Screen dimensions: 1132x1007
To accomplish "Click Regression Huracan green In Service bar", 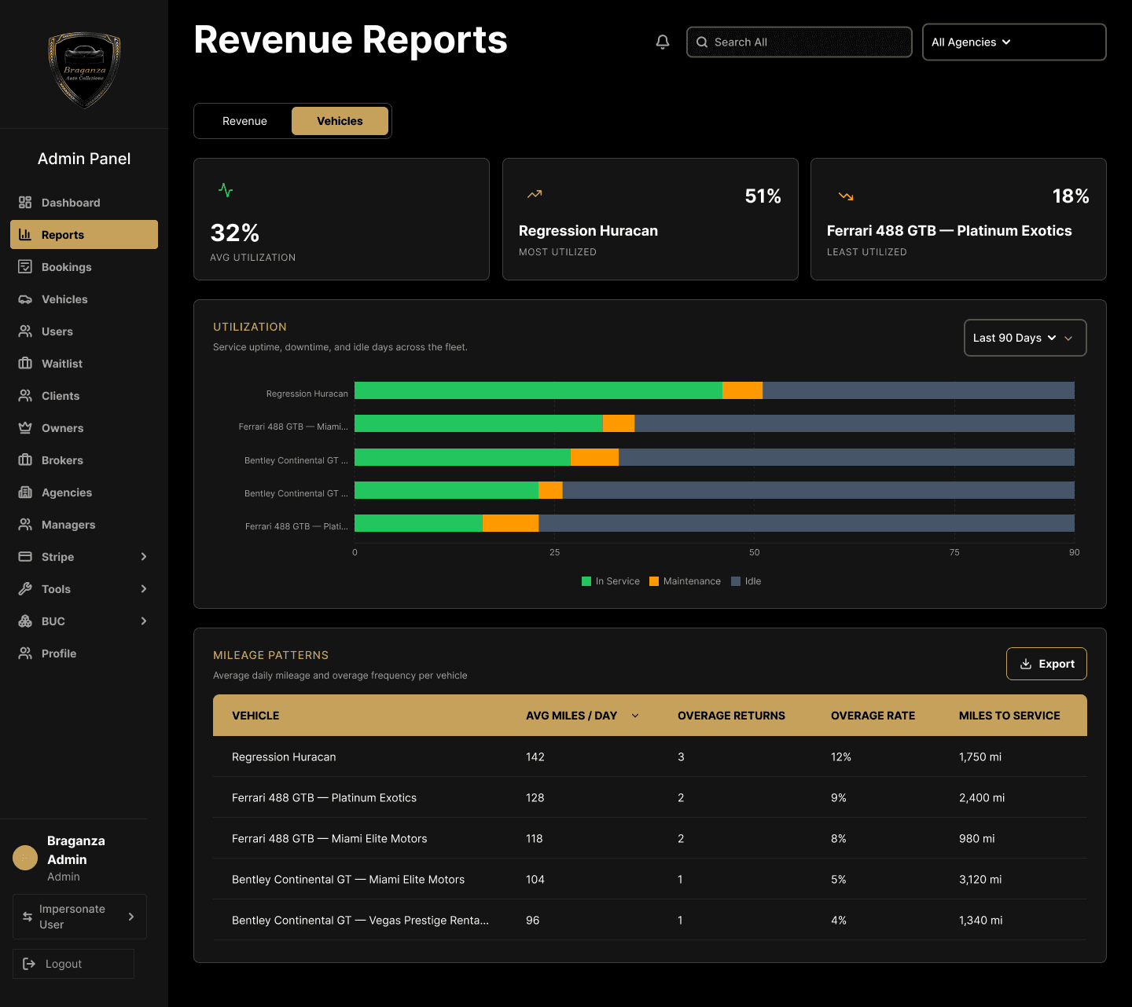I will coord(538,390).
